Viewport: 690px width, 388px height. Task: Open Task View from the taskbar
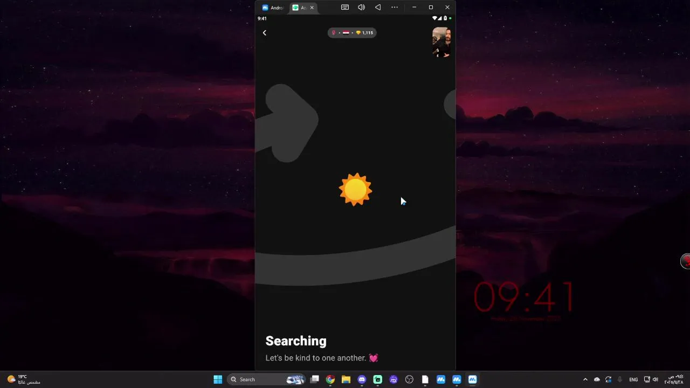315,379
